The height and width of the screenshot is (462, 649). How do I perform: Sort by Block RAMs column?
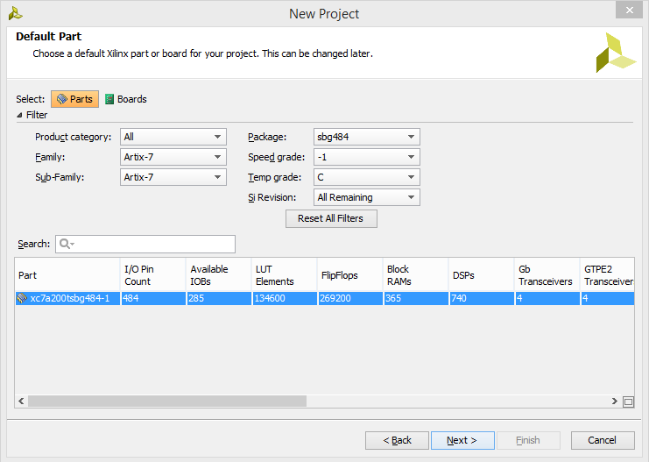pos(415,275)
